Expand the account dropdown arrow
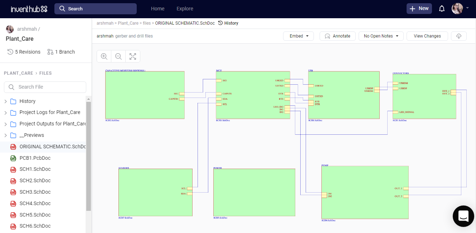The height and width of the screenshot is (233, 476). (467, 8)
